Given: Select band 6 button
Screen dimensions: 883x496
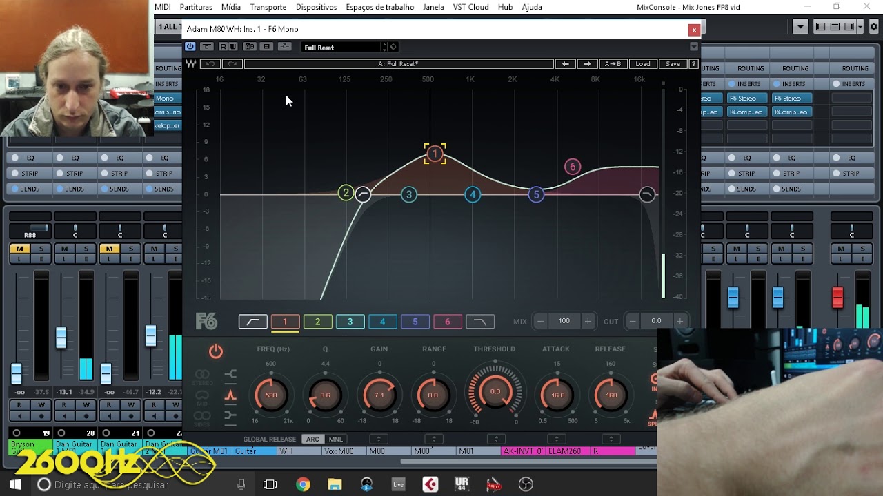Looking at the screenshot, I should (x=447, y=322).
